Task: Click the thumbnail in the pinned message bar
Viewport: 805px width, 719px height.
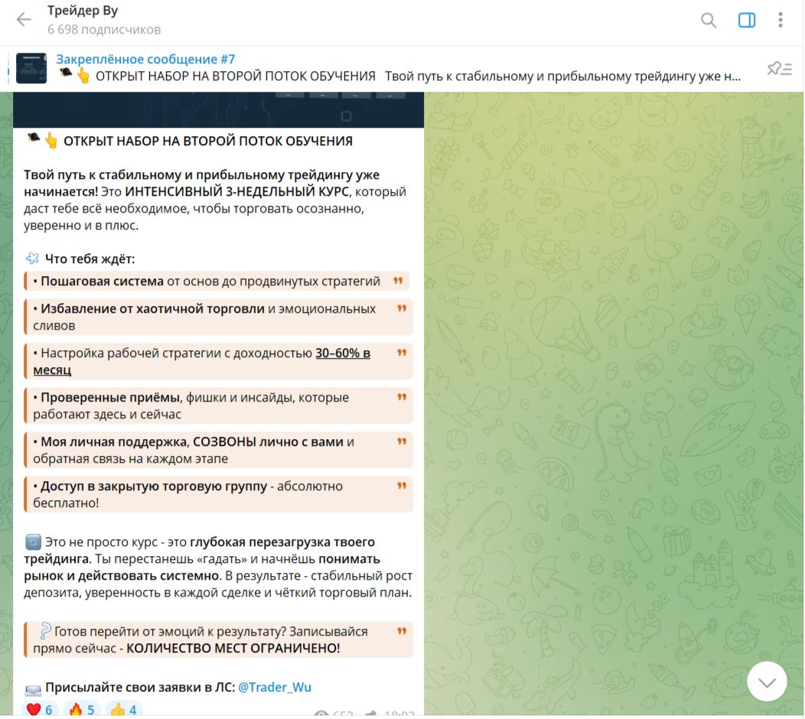Action: [31, 68]
